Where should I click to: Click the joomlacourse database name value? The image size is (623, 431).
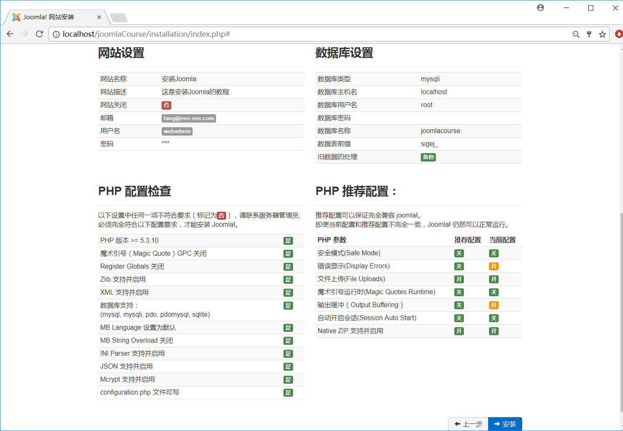[x=440, y=131]
